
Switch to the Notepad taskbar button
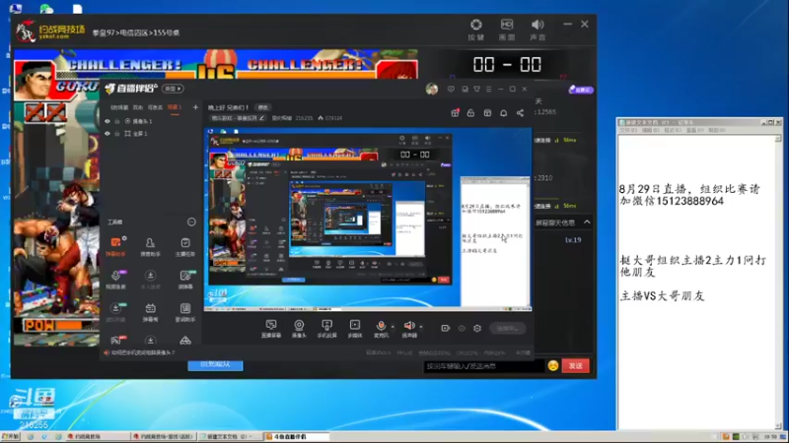tap(231, 437)
